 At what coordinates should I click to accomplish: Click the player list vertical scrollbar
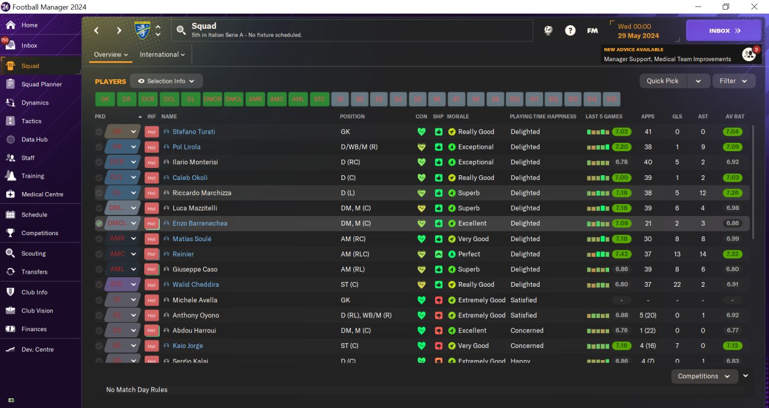[x=753, y=182]
